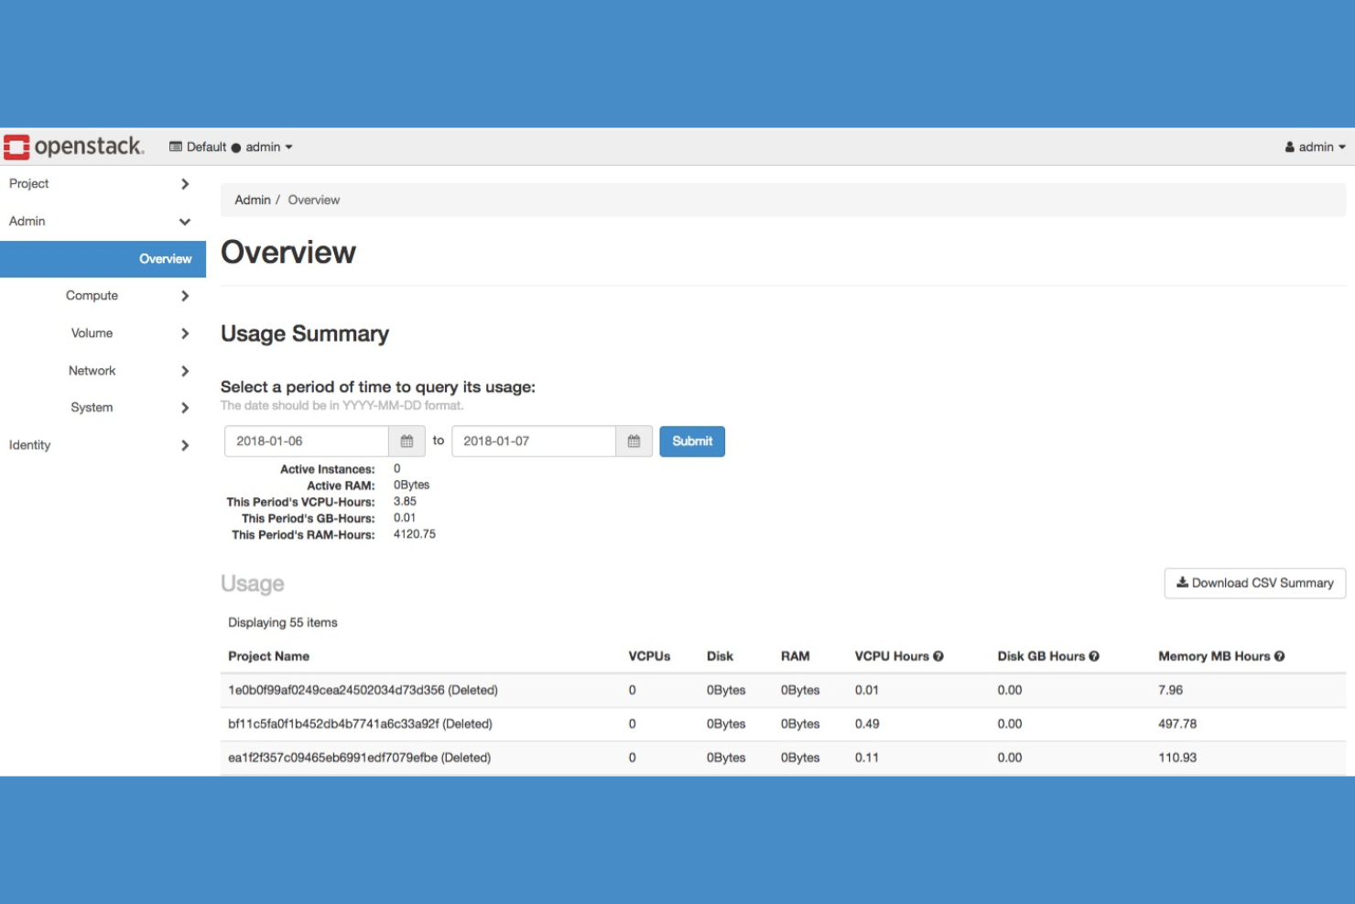Click the download icon on CSV Summary button

[x=1181, y=583]
